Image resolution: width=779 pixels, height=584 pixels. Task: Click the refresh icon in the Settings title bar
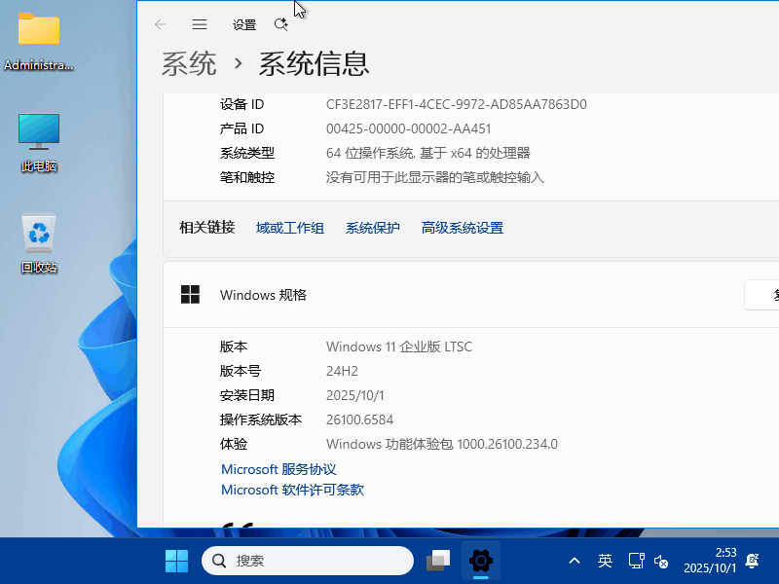point(280,24)
